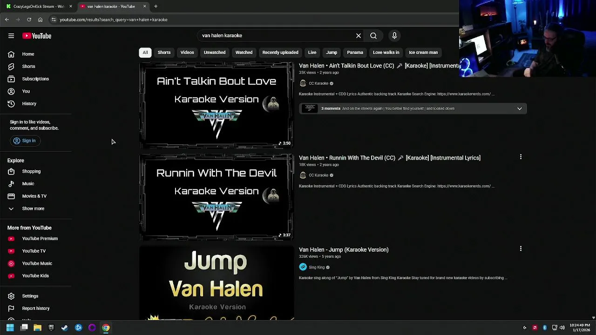The image size is (596, 335).
Task: Clear the search query with the X icon
Action: coord(359,36)
